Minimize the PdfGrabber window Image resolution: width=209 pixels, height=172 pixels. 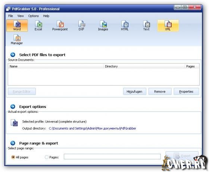click(178, 7)
